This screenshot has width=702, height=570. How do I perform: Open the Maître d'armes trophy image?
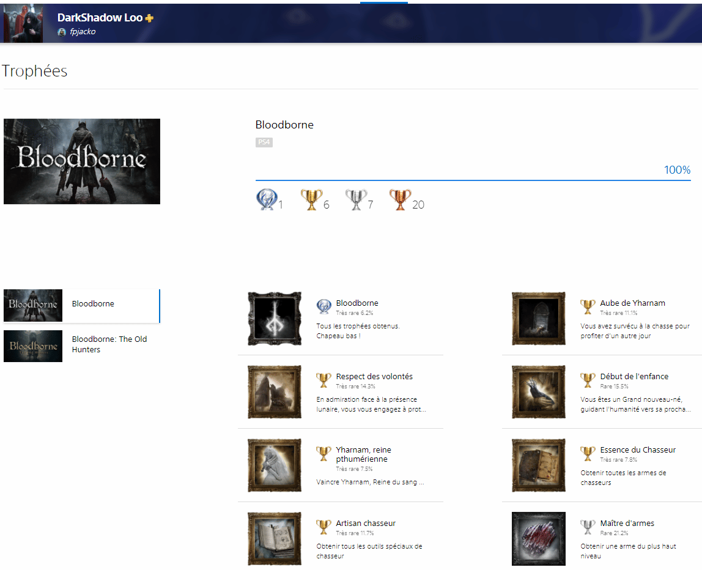[x=539, y=539]
